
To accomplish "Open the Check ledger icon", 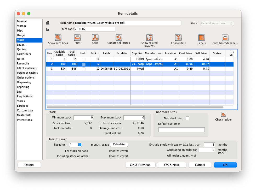I will [223, 115].
